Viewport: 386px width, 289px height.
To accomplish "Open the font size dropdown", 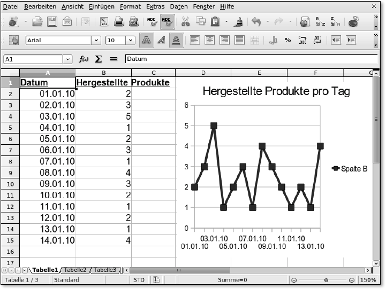I will (x=130, y=40).
